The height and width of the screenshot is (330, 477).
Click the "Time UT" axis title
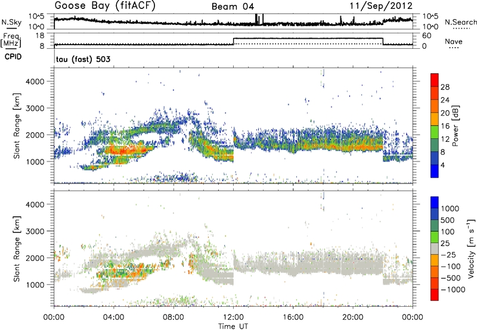tap(233, 326)
